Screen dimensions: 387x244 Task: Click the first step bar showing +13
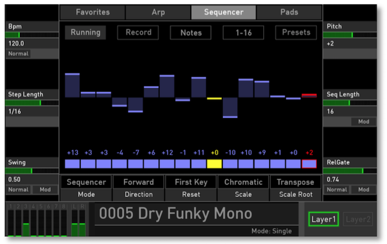point(72,85)
